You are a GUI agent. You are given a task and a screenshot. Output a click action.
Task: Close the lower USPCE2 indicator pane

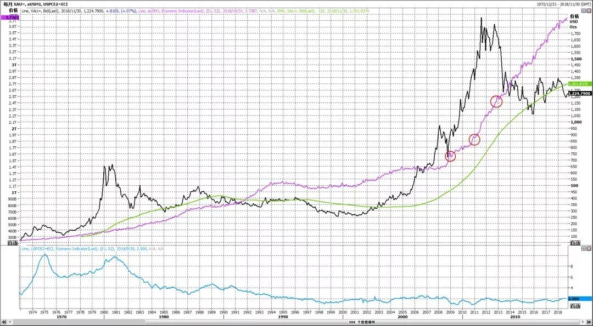[x=589, y=249]
